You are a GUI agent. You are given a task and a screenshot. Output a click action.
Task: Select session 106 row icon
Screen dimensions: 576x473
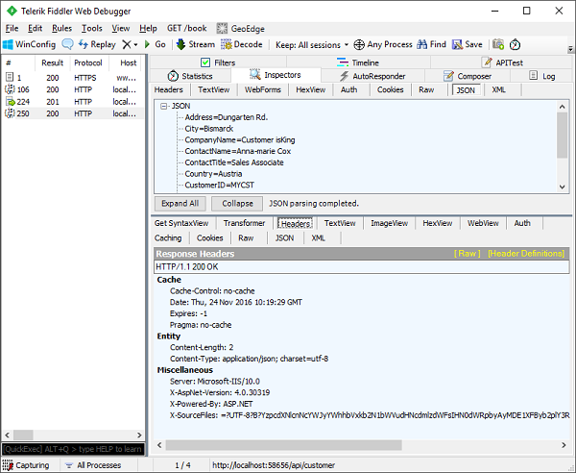coord(10,89)
